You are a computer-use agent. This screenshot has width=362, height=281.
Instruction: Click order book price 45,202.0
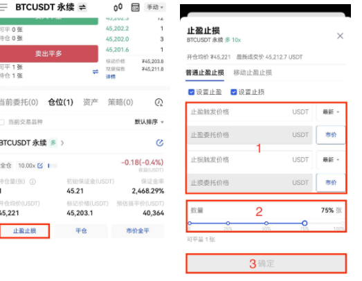[x=117, y=39]
